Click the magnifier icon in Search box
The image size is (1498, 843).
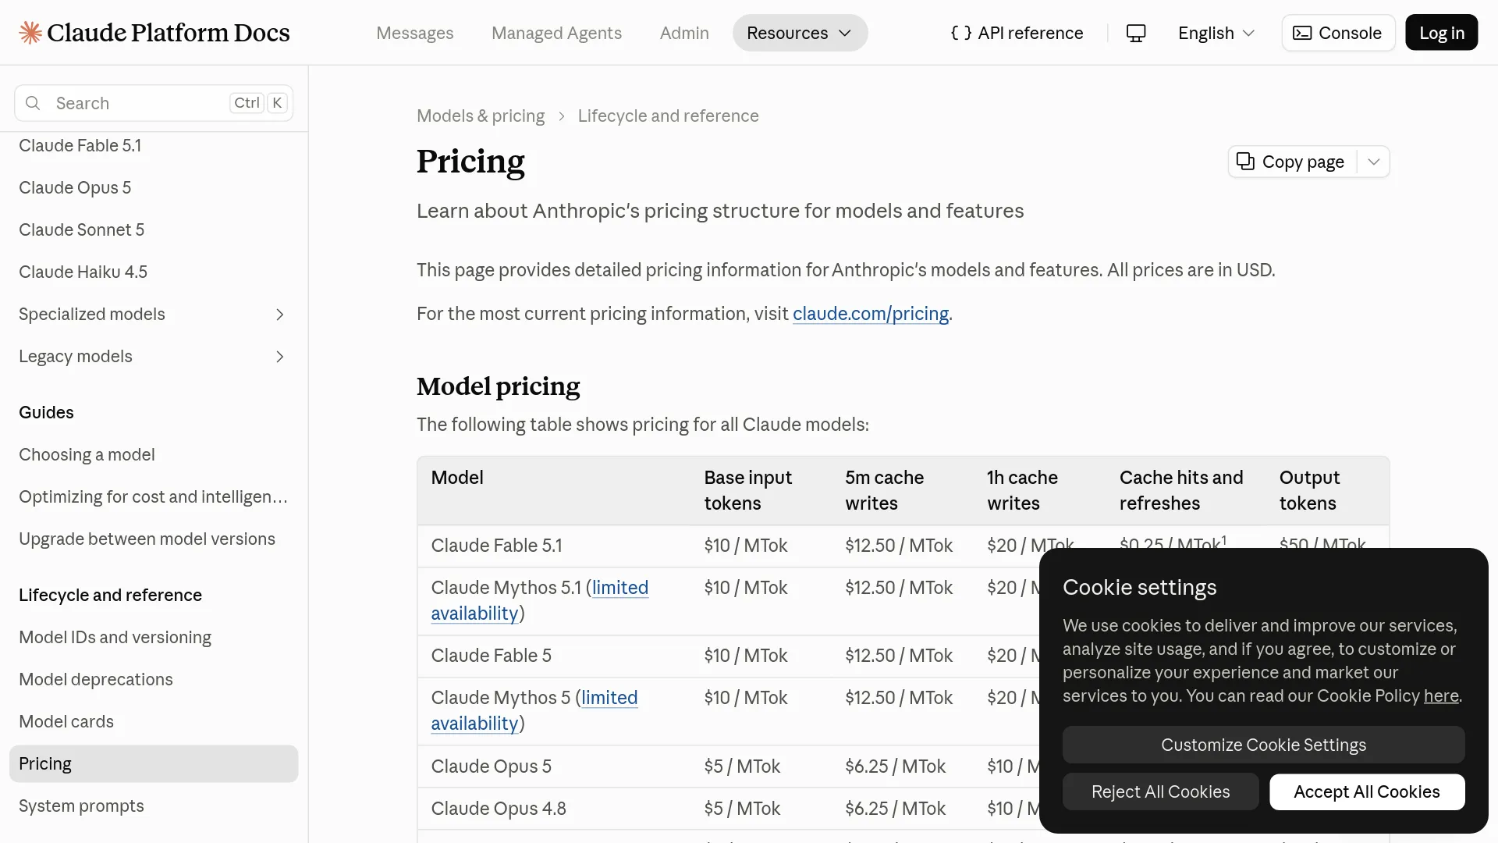click(x=33, y=103)
